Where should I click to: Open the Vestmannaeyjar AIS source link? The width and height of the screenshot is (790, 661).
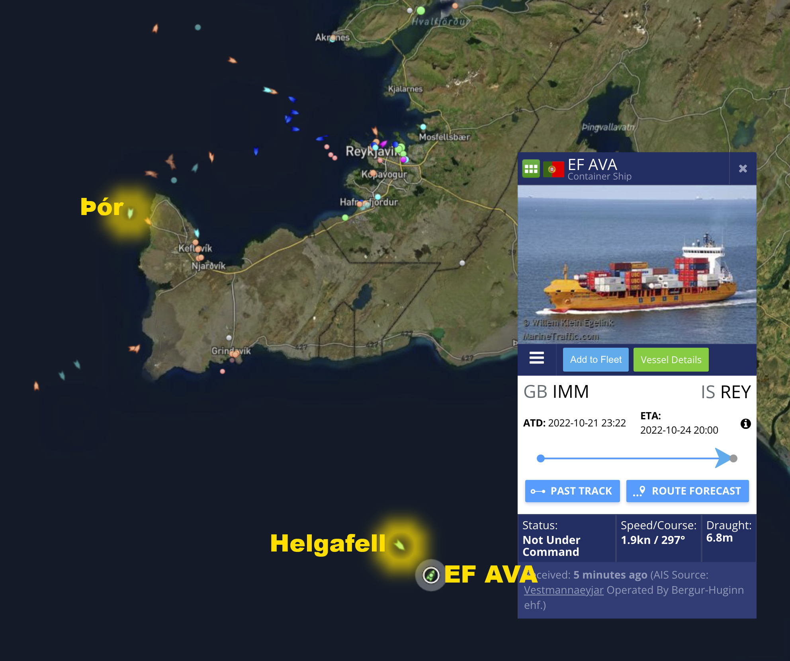click(564, 590)
